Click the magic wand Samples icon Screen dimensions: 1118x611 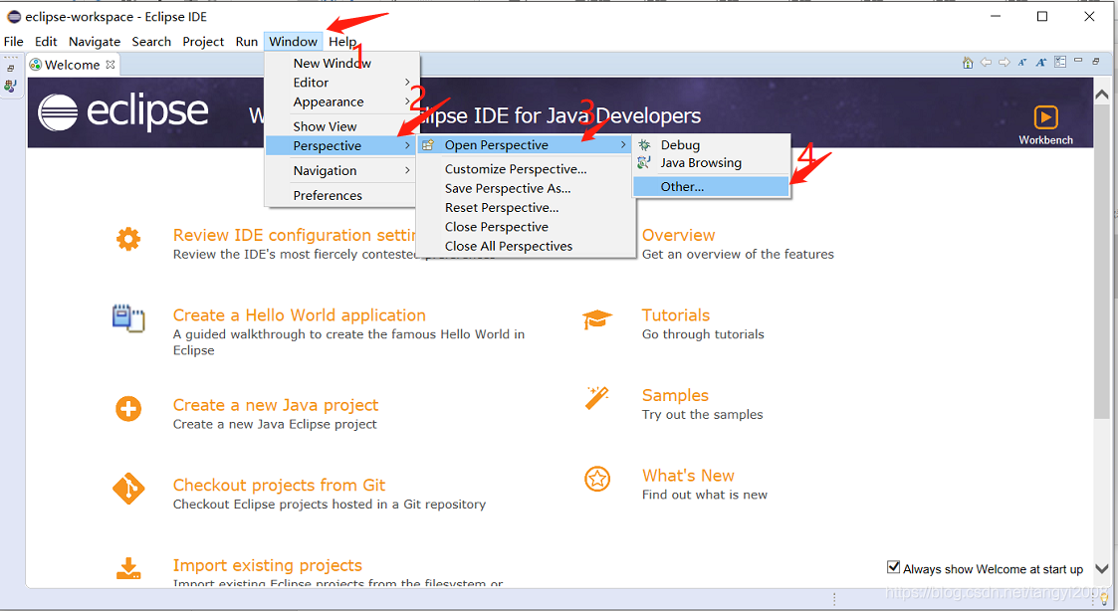coord(596,398)
